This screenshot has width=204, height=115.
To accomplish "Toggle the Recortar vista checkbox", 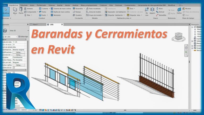I will click(14, 73).
